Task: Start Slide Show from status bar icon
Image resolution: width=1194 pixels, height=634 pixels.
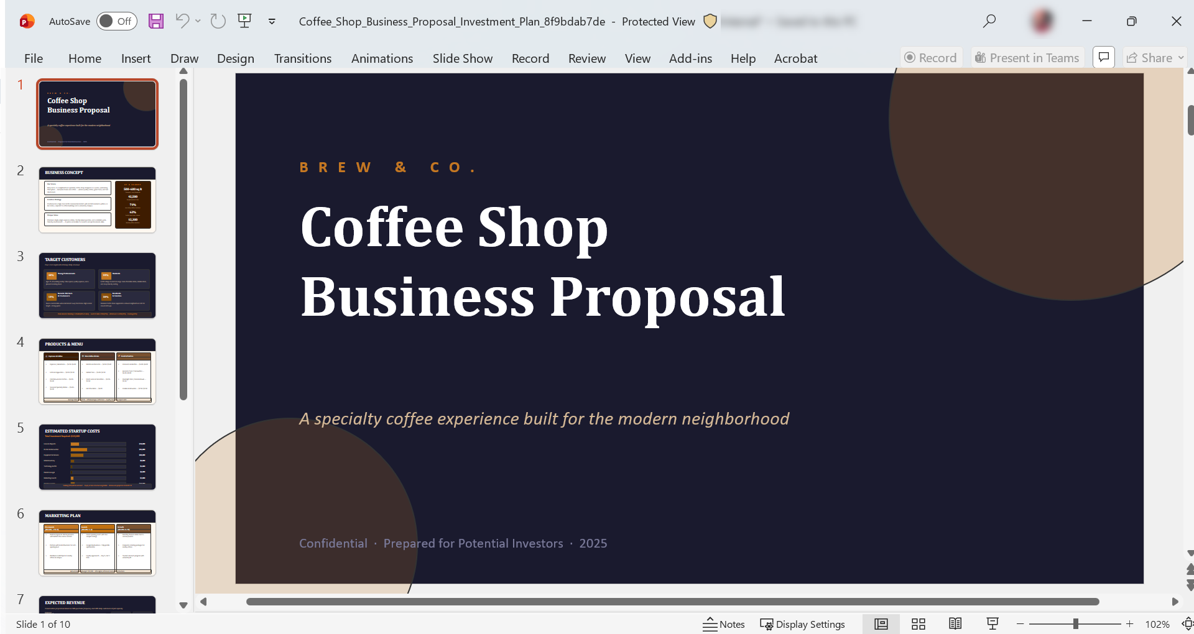Action: [993, 624]
